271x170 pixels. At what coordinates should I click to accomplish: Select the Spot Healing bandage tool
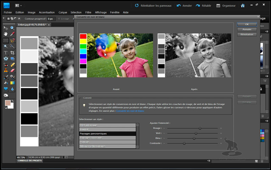12,65
